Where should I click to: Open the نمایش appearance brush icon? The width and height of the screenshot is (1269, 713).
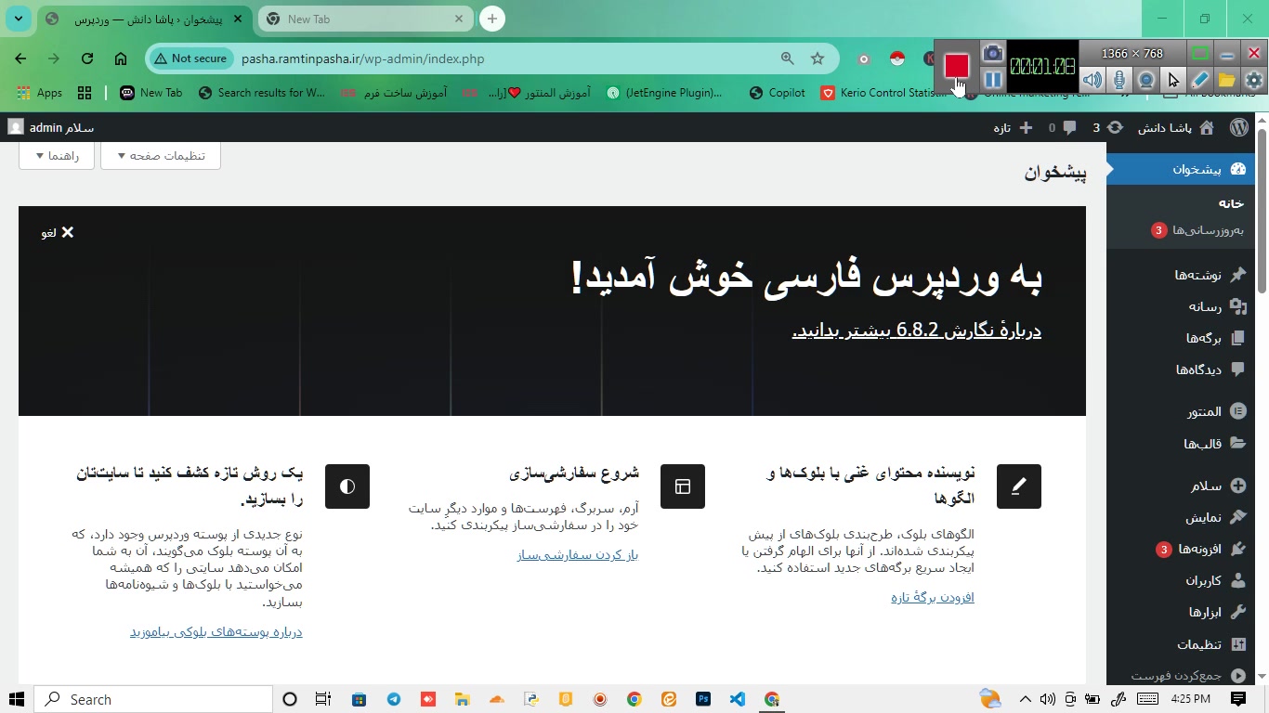click(x=1237, y=517)
